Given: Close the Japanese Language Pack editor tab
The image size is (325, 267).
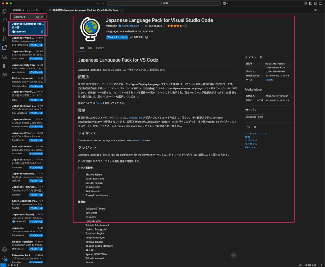Looking at the screenshot, I should 122,10.
